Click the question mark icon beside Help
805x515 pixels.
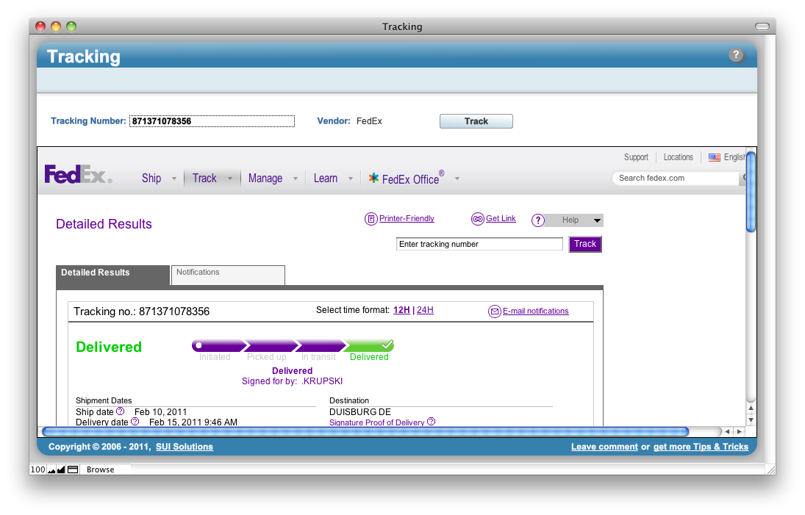pyautogui.click(x=537, y=220)
